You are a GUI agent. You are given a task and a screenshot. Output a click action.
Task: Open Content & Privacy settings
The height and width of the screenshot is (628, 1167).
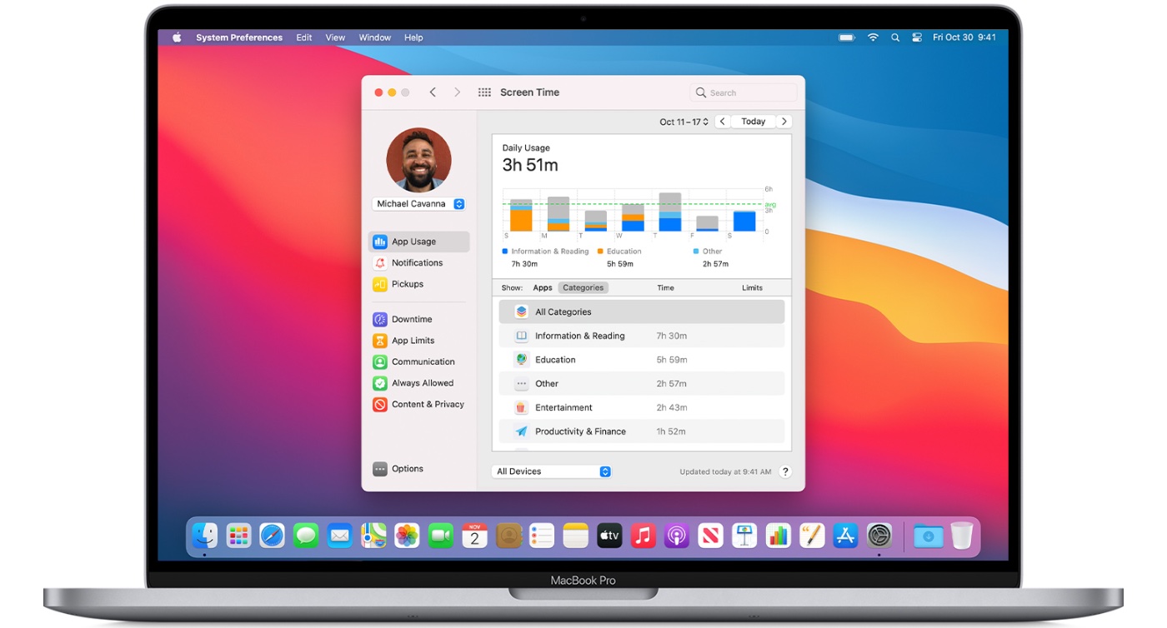427,404
